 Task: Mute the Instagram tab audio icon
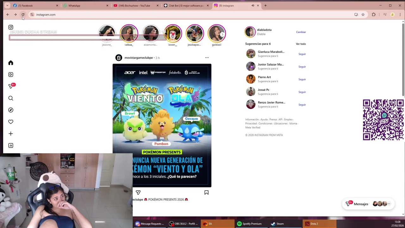252,5
